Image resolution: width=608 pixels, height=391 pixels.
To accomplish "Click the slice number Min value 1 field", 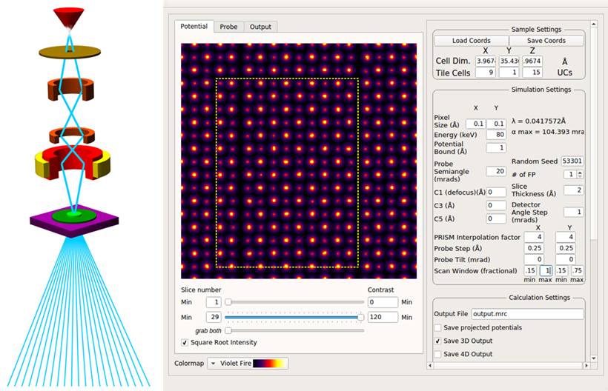I will [x=214, y=302].
